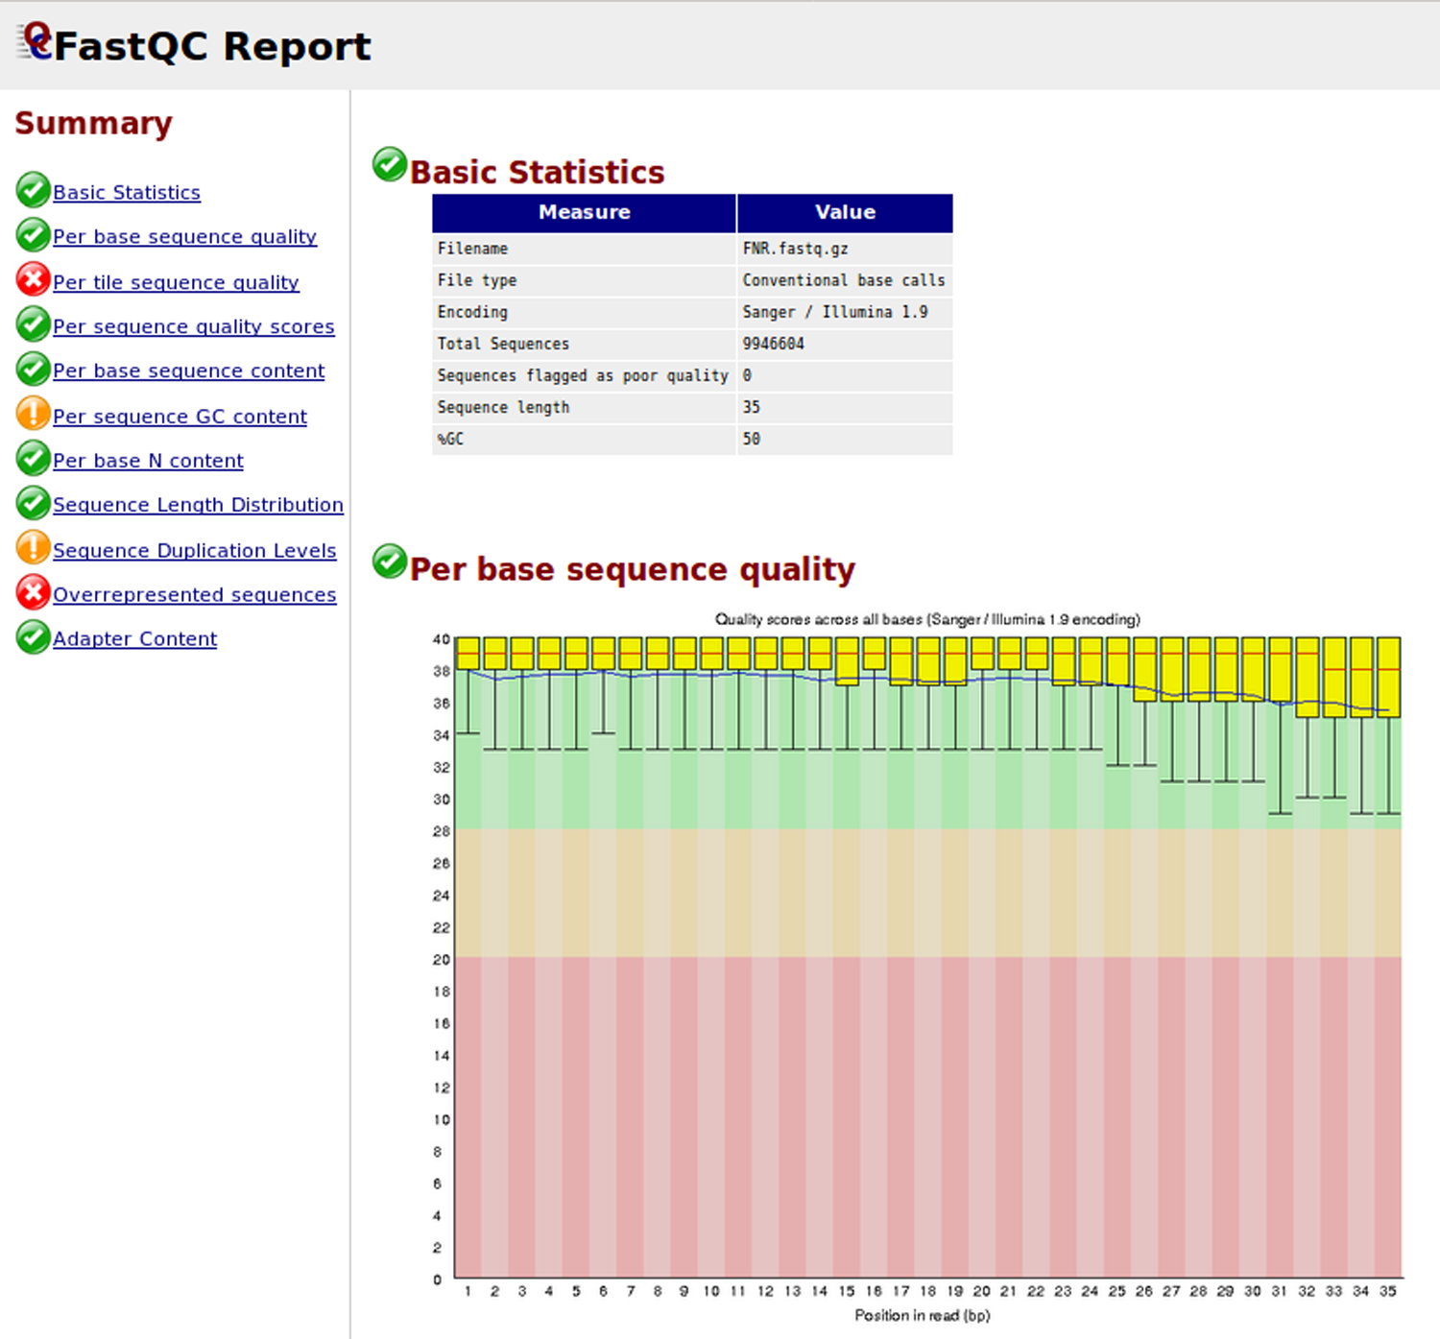Click the Sequences flagged as poor quality label
This screenshot has height=1339, width=1440.
click(583, 375)
